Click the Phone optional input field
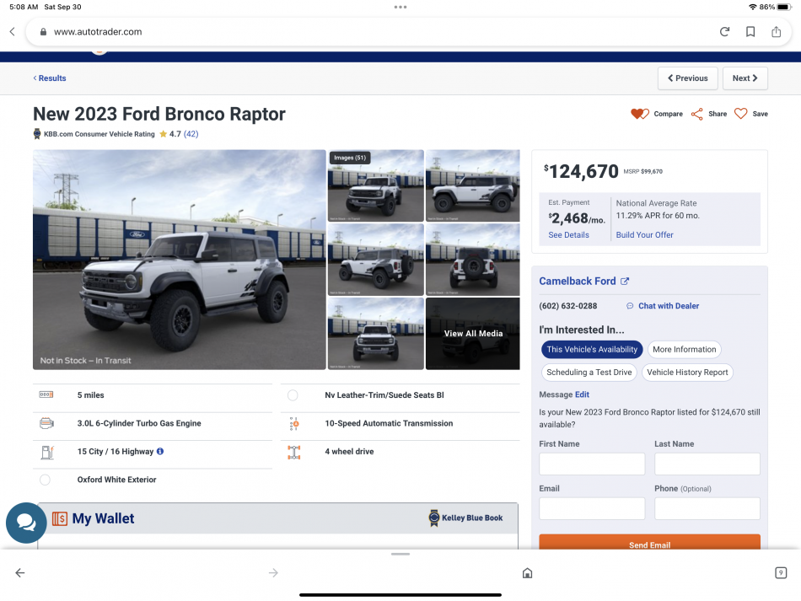This screenshot has width=801, height=601. point(707,508)
